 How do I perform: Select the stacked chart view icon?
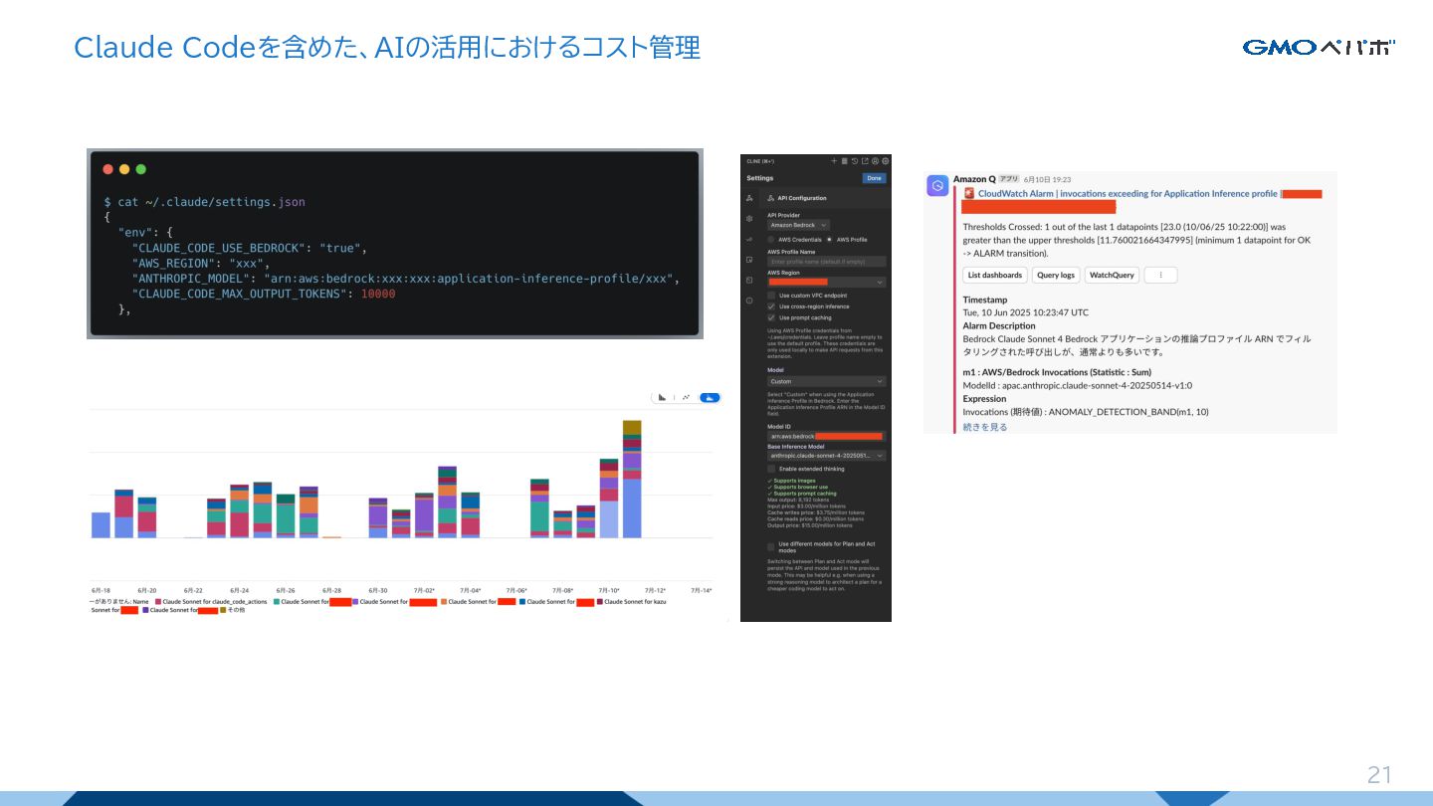709,397
